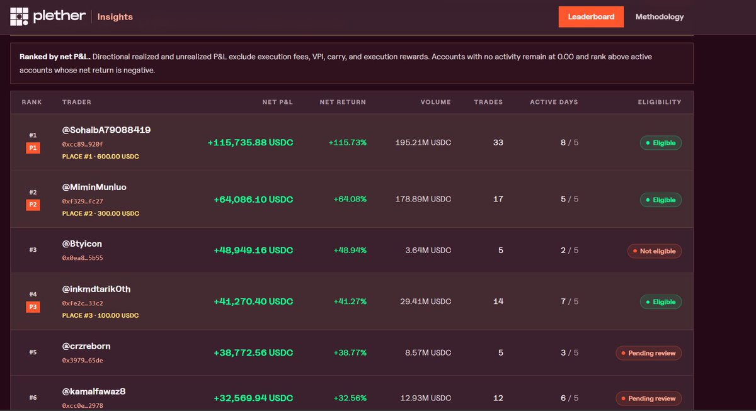The height and width of the screenshot is (411, 756).
Task: Click Pending review badge for crzreborn
Action: pyautogui.click(x=649, y=353)
